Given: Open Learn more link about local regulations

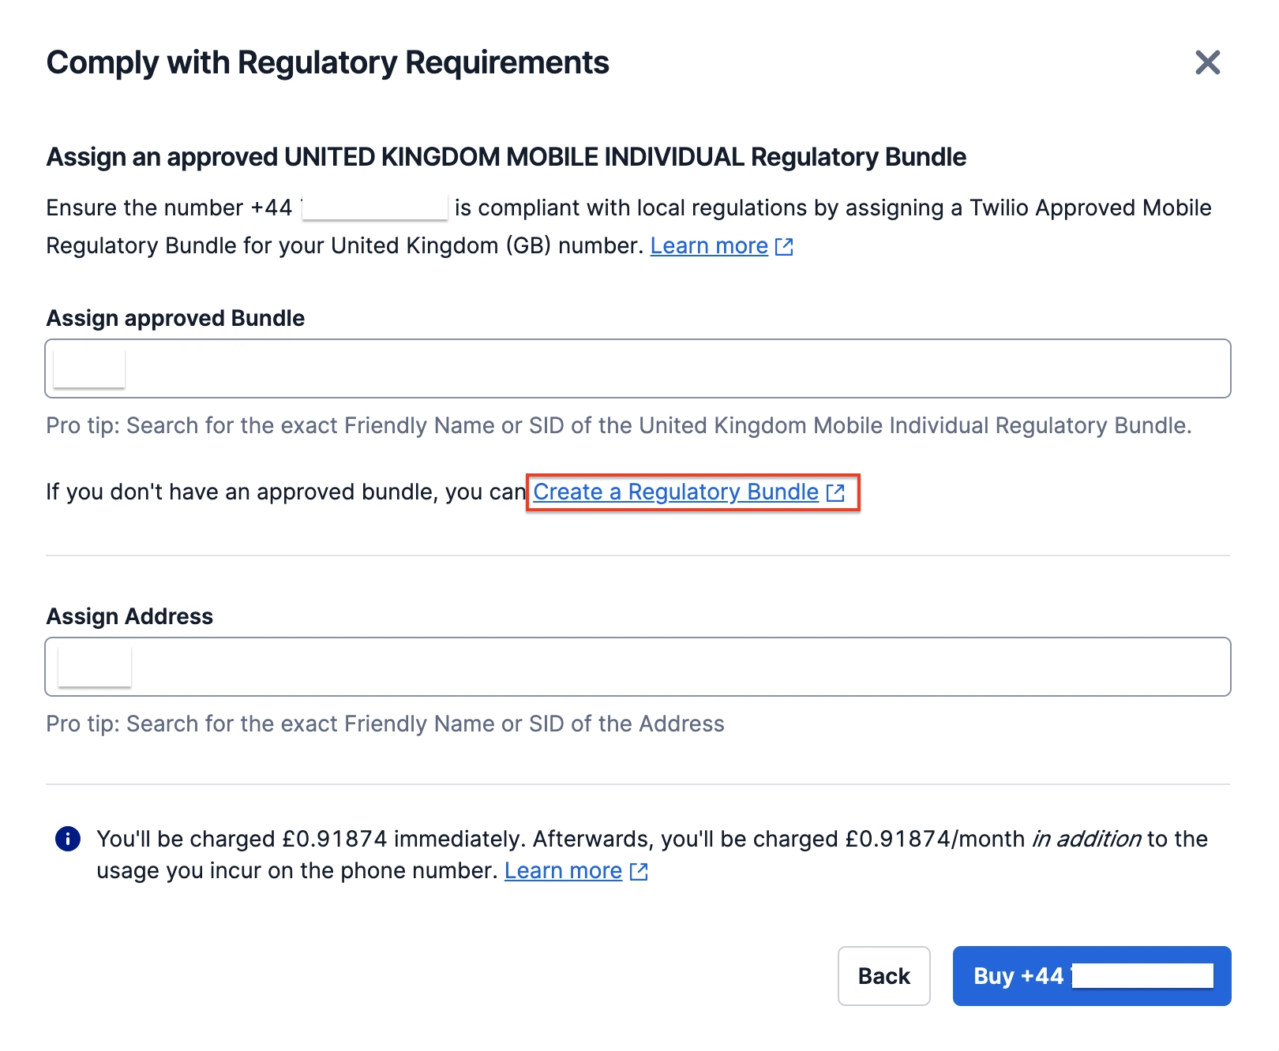Looking at the screenshot, I should pos(708,246).
